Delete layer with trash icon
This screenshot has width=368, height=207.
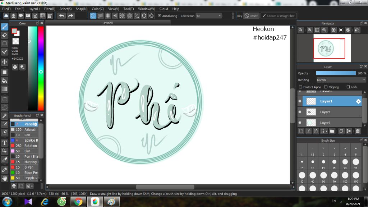point(358,131)
